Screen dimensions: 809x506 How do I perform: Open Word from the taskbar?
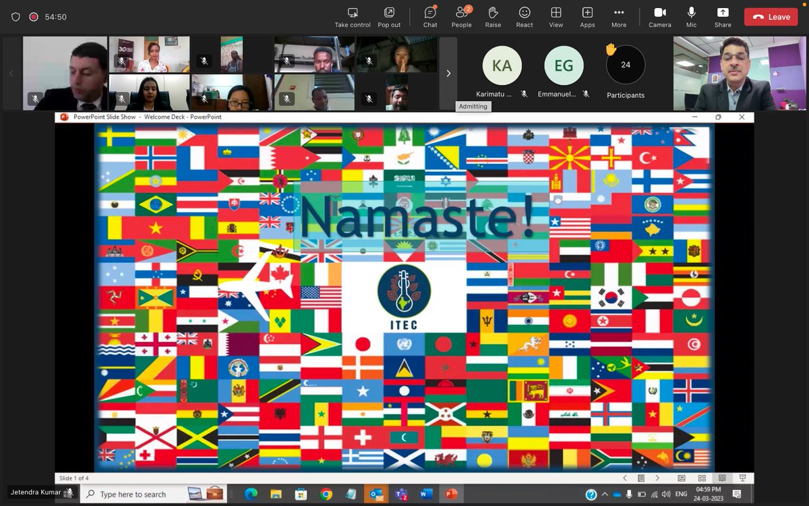[x=426, y=495]
